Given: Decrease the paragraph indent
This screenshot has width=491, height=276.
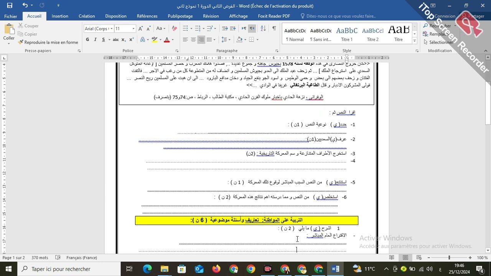Looking at the screenshot, I should tap(225, 29).
